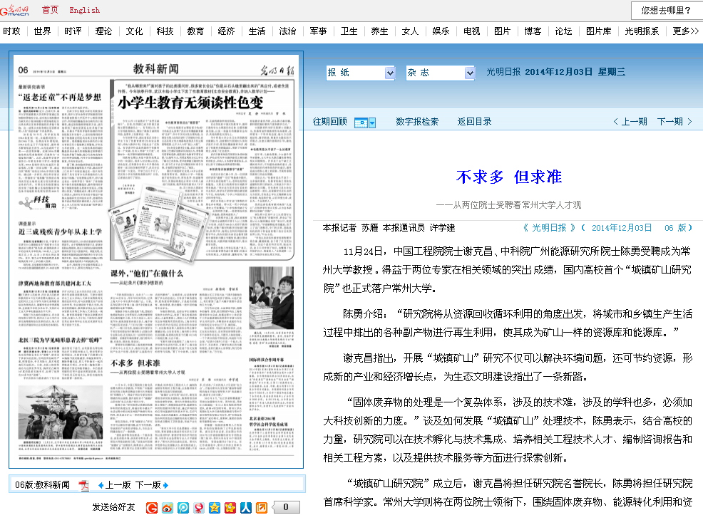Go to next page 下一版

150,485
